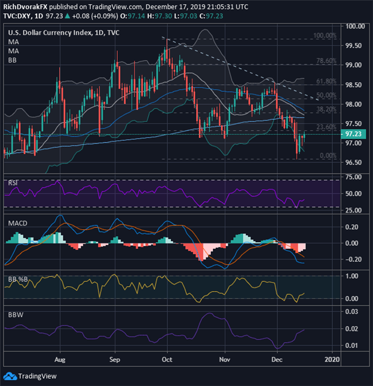Screen dimensions: 373x386
Task: Click the Dec label on time axis
Action: 277,360
